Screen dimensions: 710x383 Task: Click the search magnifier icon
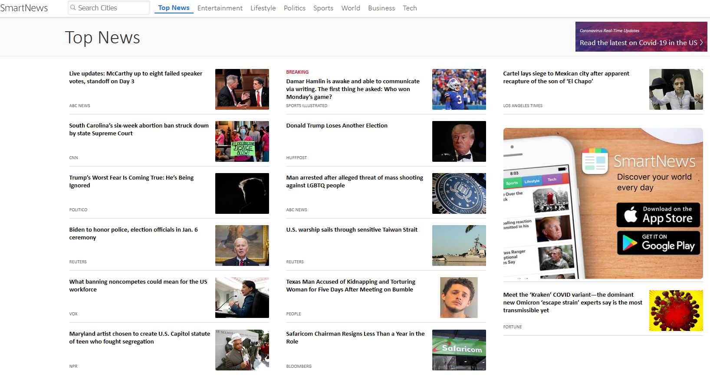pyautogui.click(x=73, y=8)
